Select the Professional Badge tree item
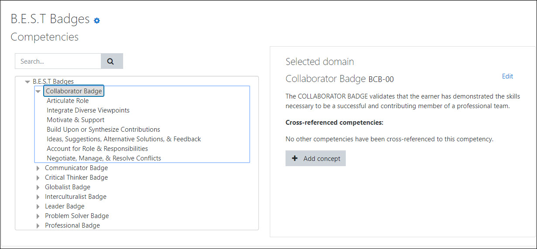 [72, 225]
